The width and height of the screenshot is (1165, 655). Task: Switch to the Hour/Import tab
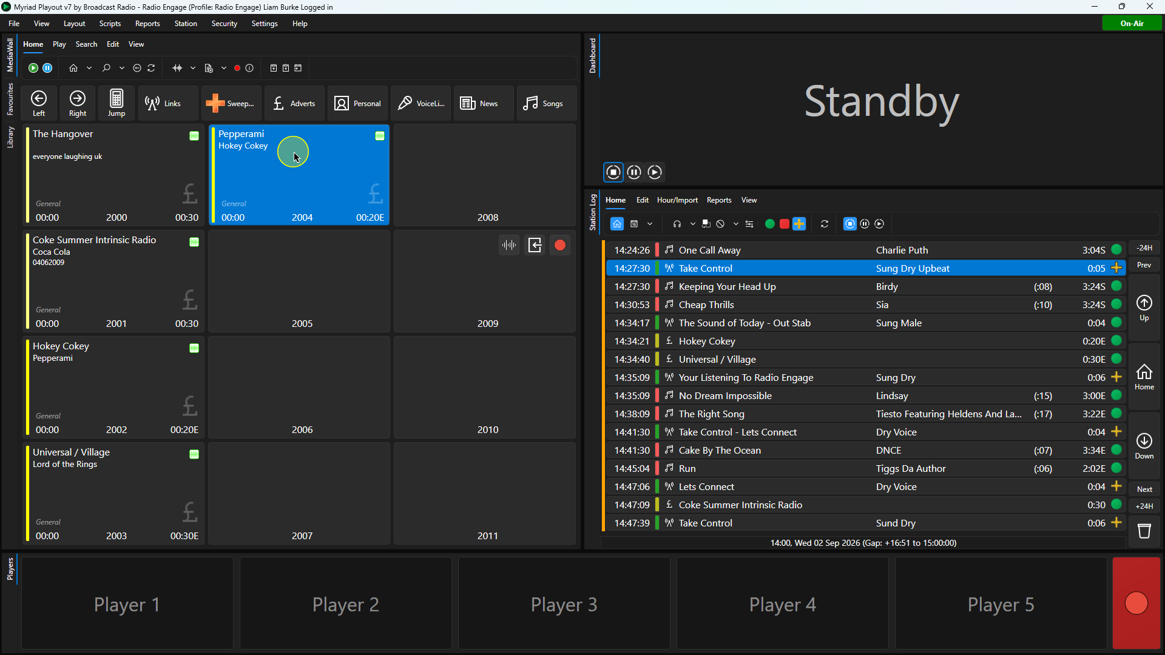pos(677,200)
